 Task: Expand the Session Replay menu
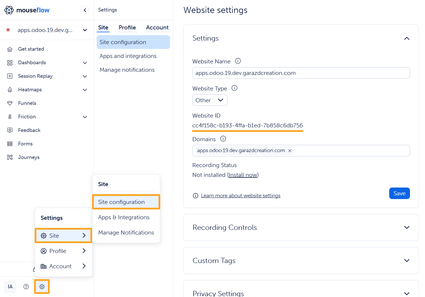[85, 76]
